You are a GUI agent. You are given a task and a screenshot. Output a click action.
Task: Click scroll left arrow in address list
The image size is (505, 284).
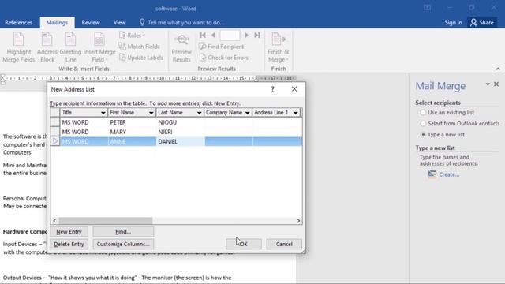54,221
